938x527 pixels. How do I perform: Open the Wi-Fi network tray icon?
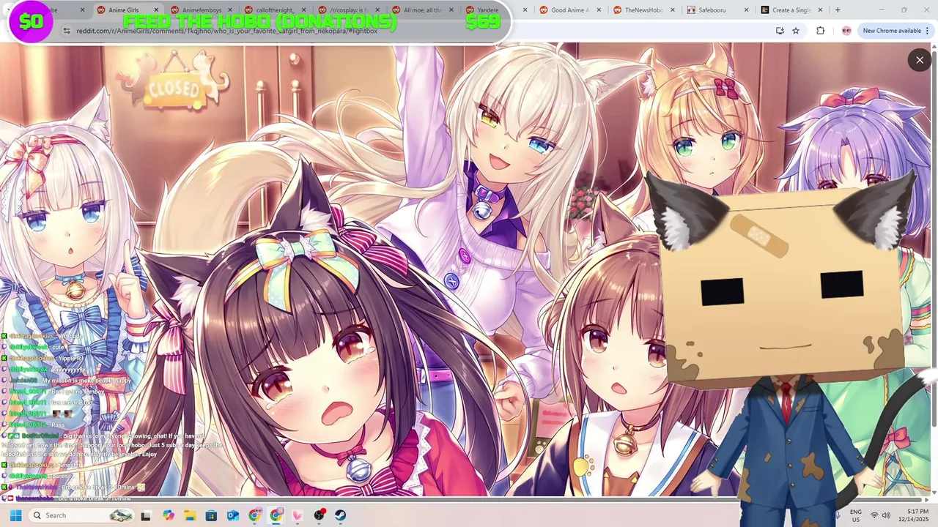(874, 515)
